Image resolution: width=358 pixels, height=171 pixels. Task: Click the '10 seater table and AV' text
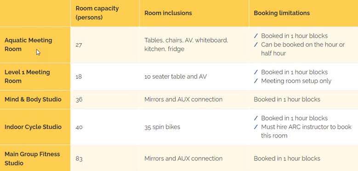click(x=176, y=77)
